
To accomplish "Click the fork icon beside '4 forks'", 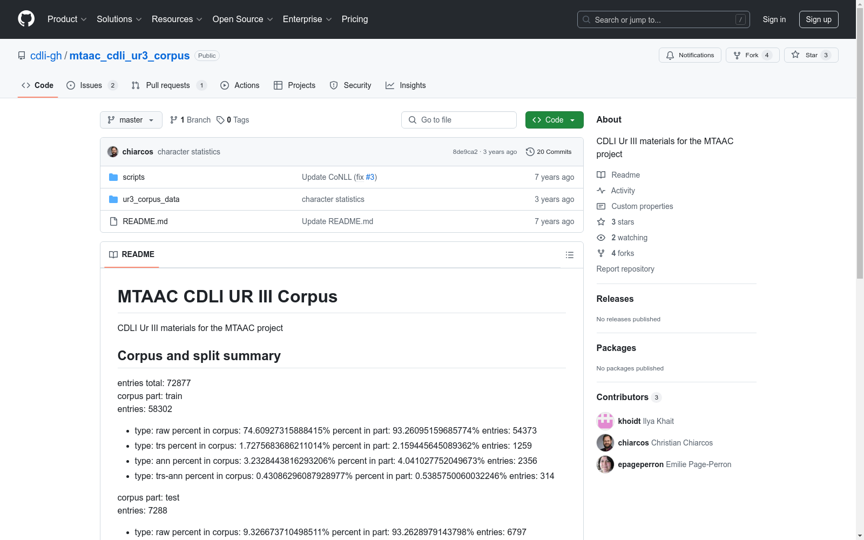I will pyautogui.click(x=601, y=253).
